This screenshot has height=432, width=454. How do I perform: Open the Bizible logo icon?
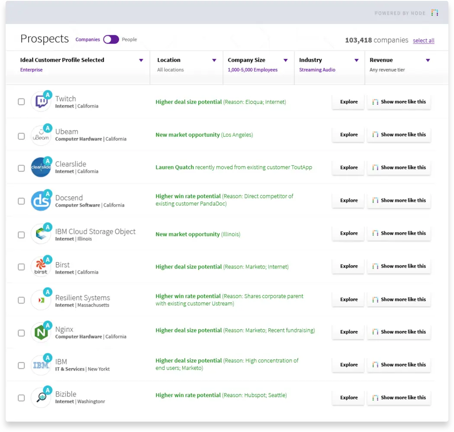(x=41, y=398)
